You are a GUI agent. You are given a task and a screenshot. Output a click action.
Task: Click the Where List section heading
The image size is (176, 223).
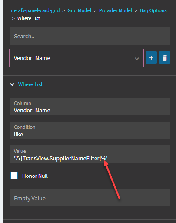30,84
